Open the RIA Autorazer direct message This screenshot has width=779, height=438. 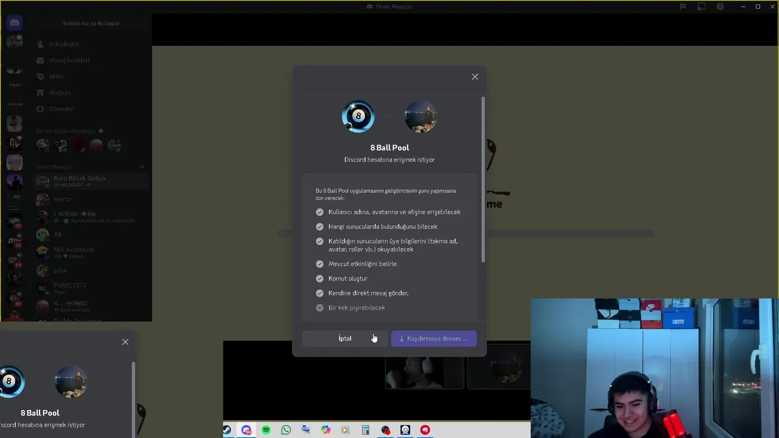point(91,252)
